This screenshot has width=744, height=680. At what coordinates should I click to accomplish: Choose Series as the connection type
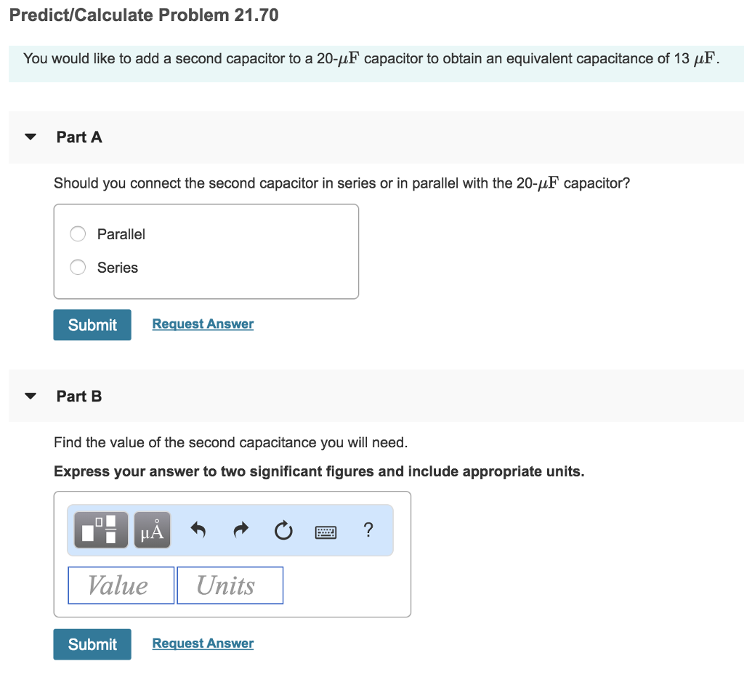tap(77, 267)
